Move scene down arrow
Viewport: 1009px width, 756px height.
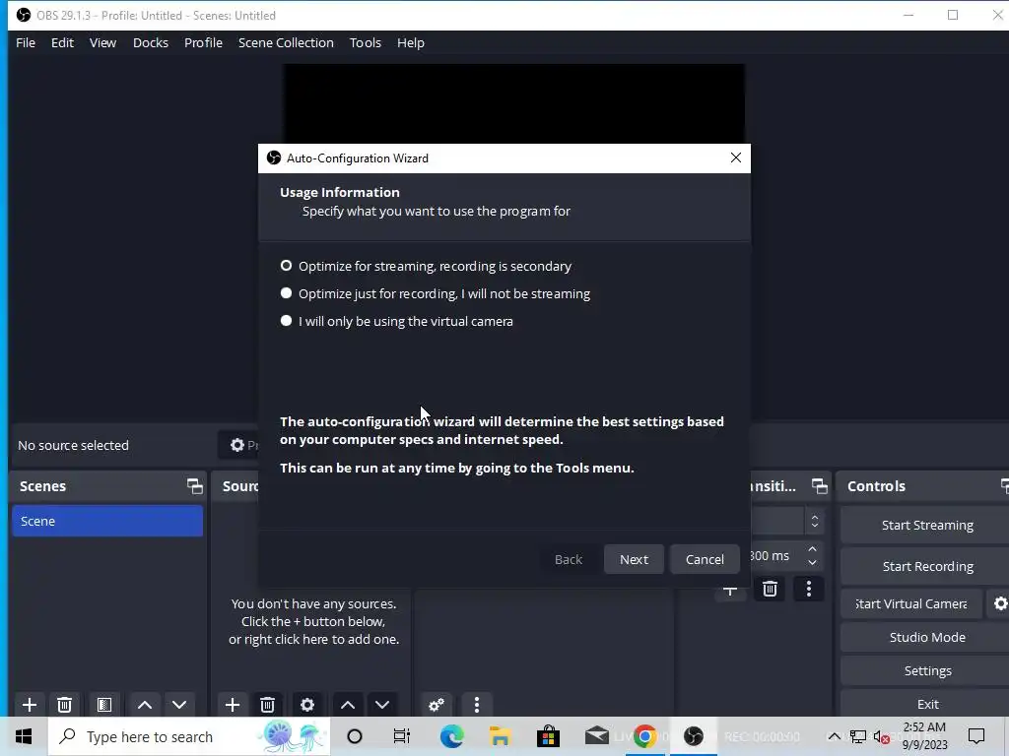(x=179, y=705)
